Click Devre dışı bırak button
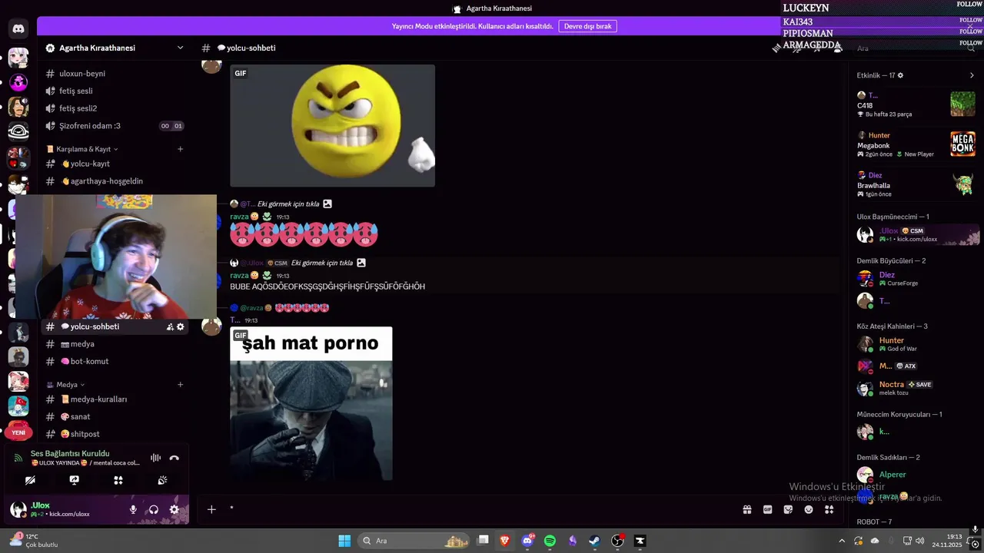Viewport: 984px width, 553px height. (587, 26)
